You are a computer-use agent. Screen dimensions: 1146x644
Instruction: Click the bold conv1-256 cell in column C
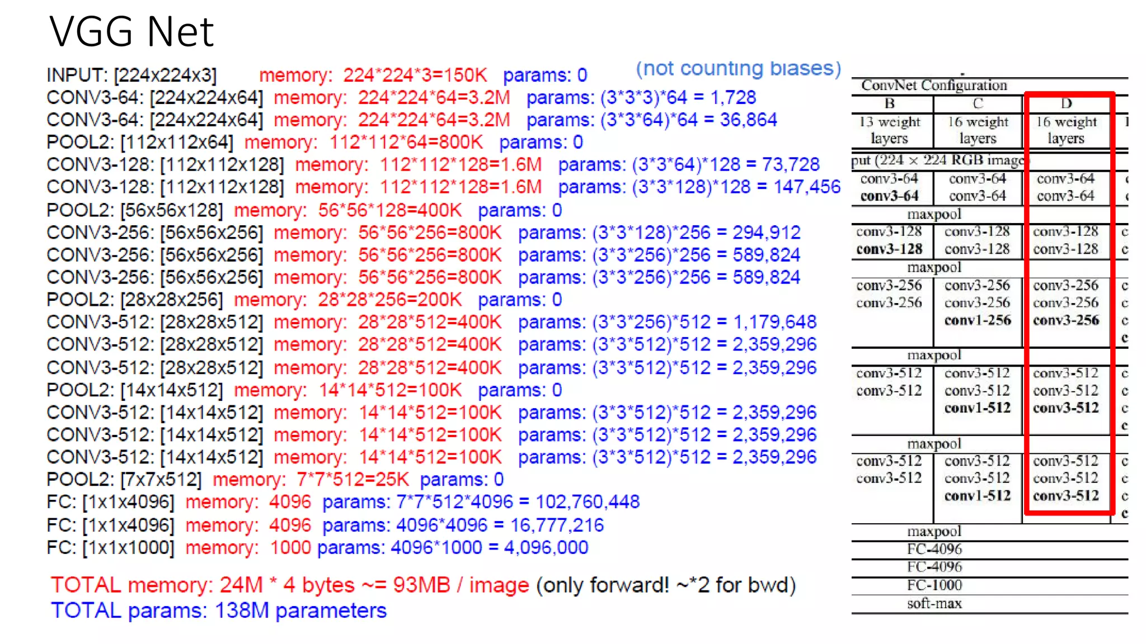click(x=978, y=320)
